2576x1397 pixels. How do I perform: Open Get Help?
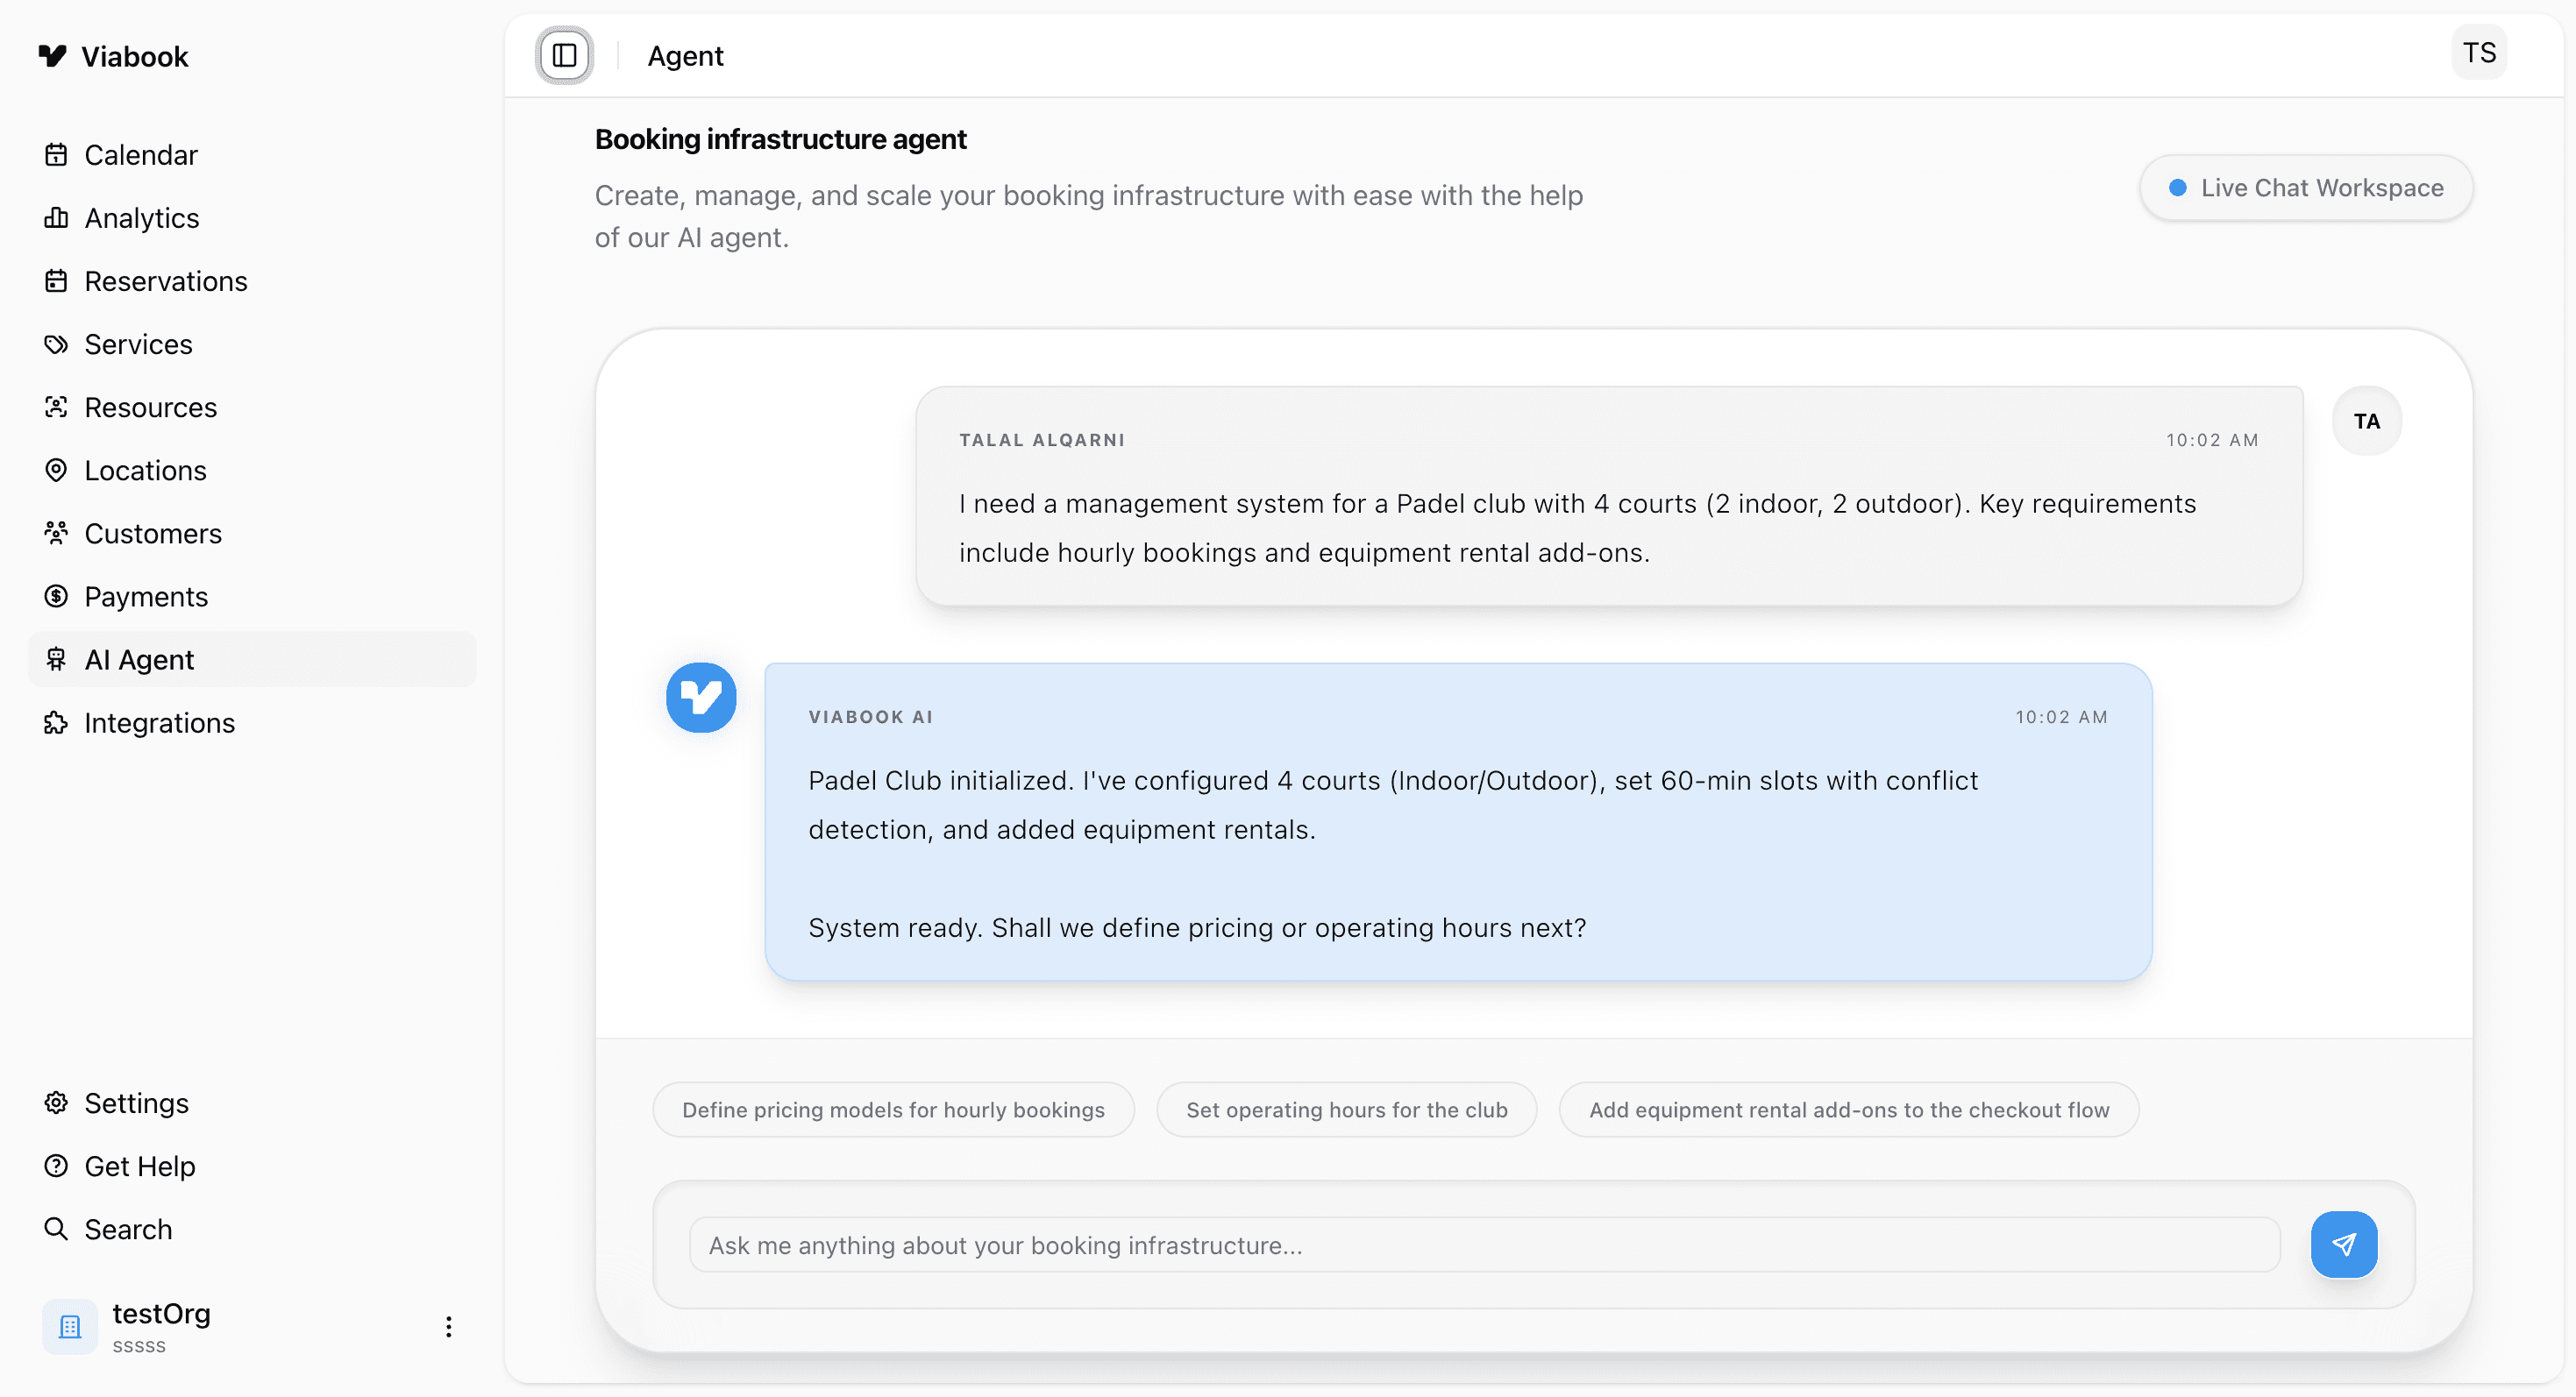click(139, 1167)
